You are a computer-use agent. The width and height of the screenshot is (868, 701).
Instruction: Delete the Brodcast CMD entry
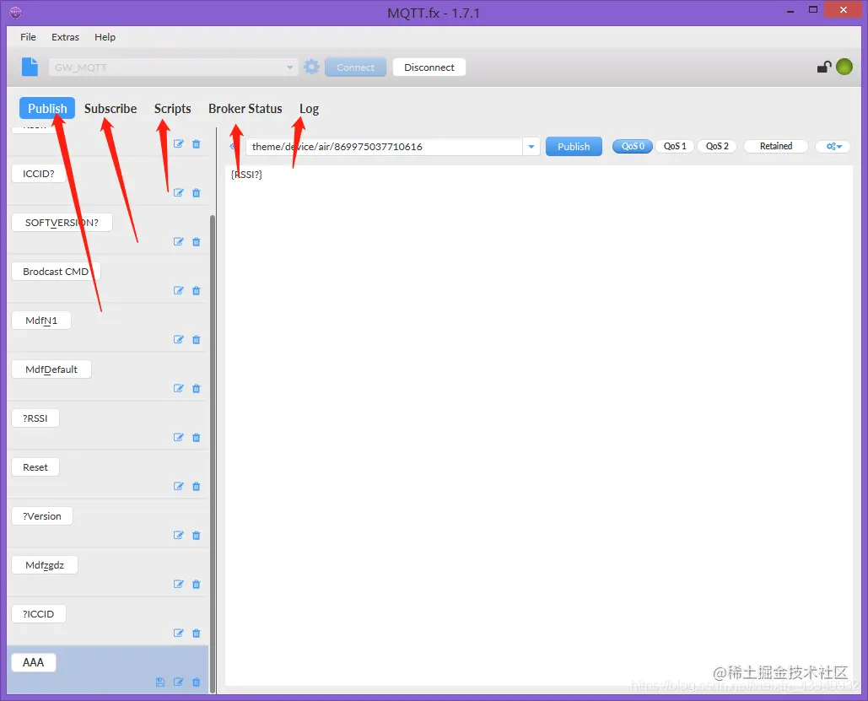(x=196, y=291)
